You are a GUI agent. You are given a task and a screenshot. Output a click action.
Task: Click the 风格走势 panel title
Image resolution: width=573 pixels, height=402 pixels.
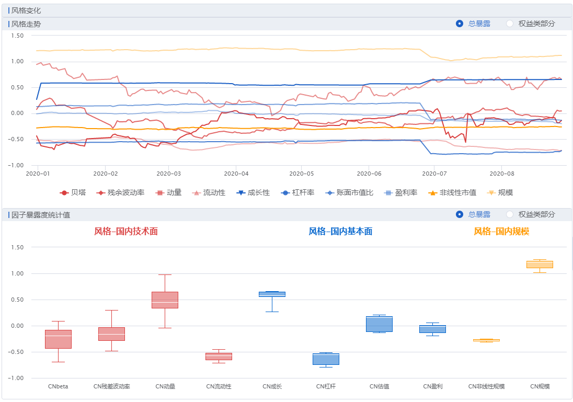point(26,24)
